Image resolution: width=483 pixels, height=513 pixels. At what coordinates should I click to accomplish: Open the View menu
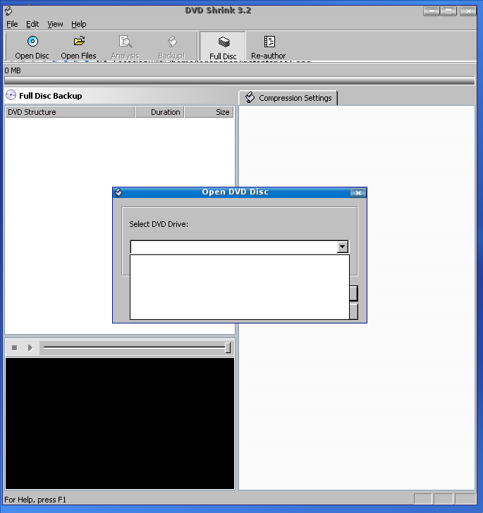pos(55,24)
